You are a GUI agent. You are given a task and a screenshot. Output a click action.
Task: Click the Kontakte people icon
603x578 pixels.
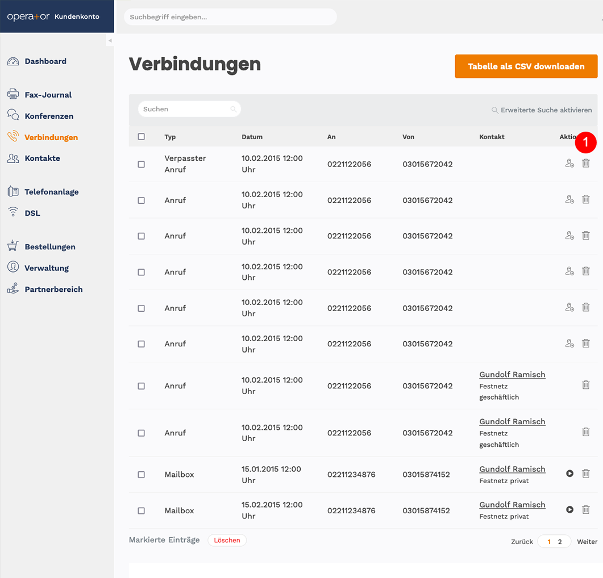click(13, 158)
